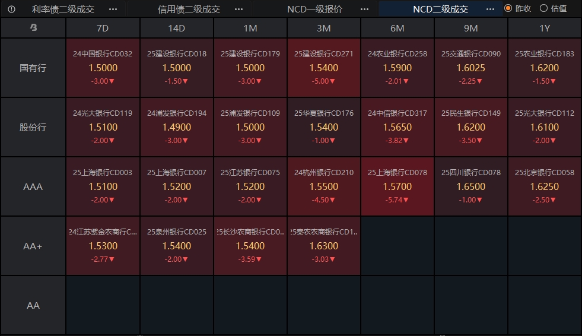
Task: Open the 25上海银行CD007 cell
Action: pyautogui.click(x=177, y=187)
